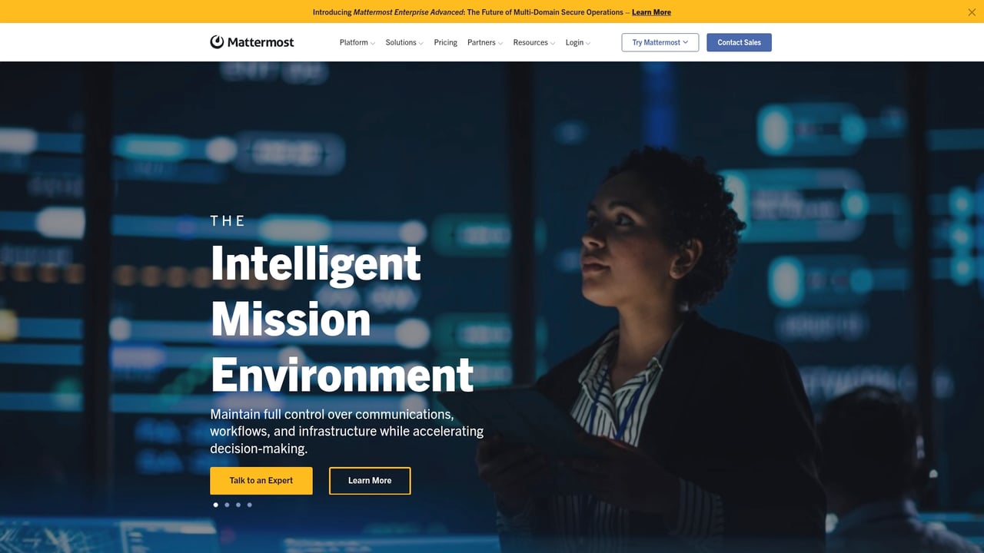The height and width of the screenshot is (553, 984).
Task: Click the Try Mattermost button
Action: [656, 42]
